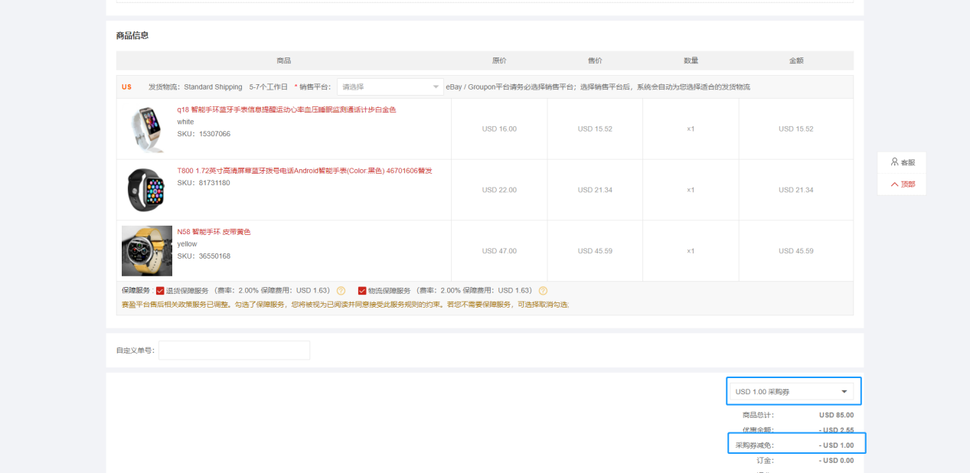Click the caret on the 采购券 selector

(844, 392)
